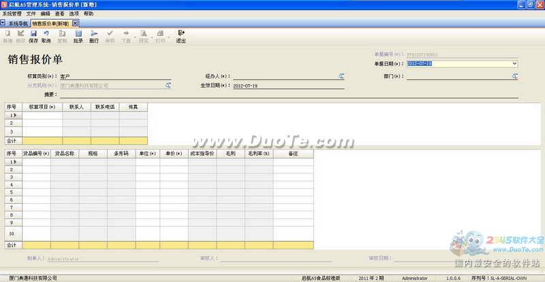This screenshot has width=545, height=282.
Task: Click lookup icon beside 分支机构 field
Action: [x=168, y=85]
